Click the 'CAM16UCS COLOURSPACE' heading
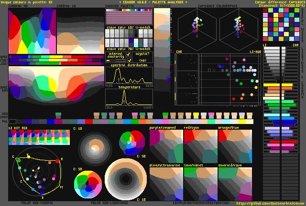Screen dimensions: 306x206 coord(218,6)
